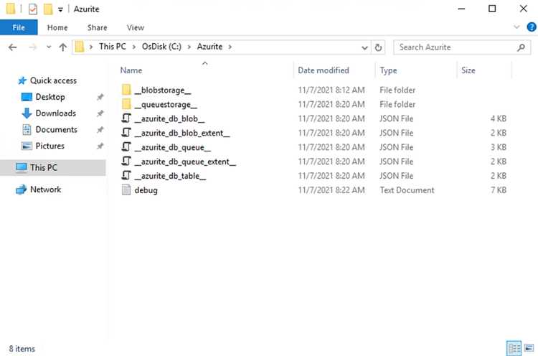Select the __azurite_db_queue__ file icon
Image resolution: width=538 pixels, height=356 pixels.
[126, 147]
